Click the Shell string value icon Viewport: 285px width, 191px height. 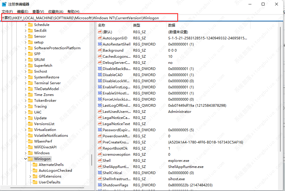click(x=100, y=161)
